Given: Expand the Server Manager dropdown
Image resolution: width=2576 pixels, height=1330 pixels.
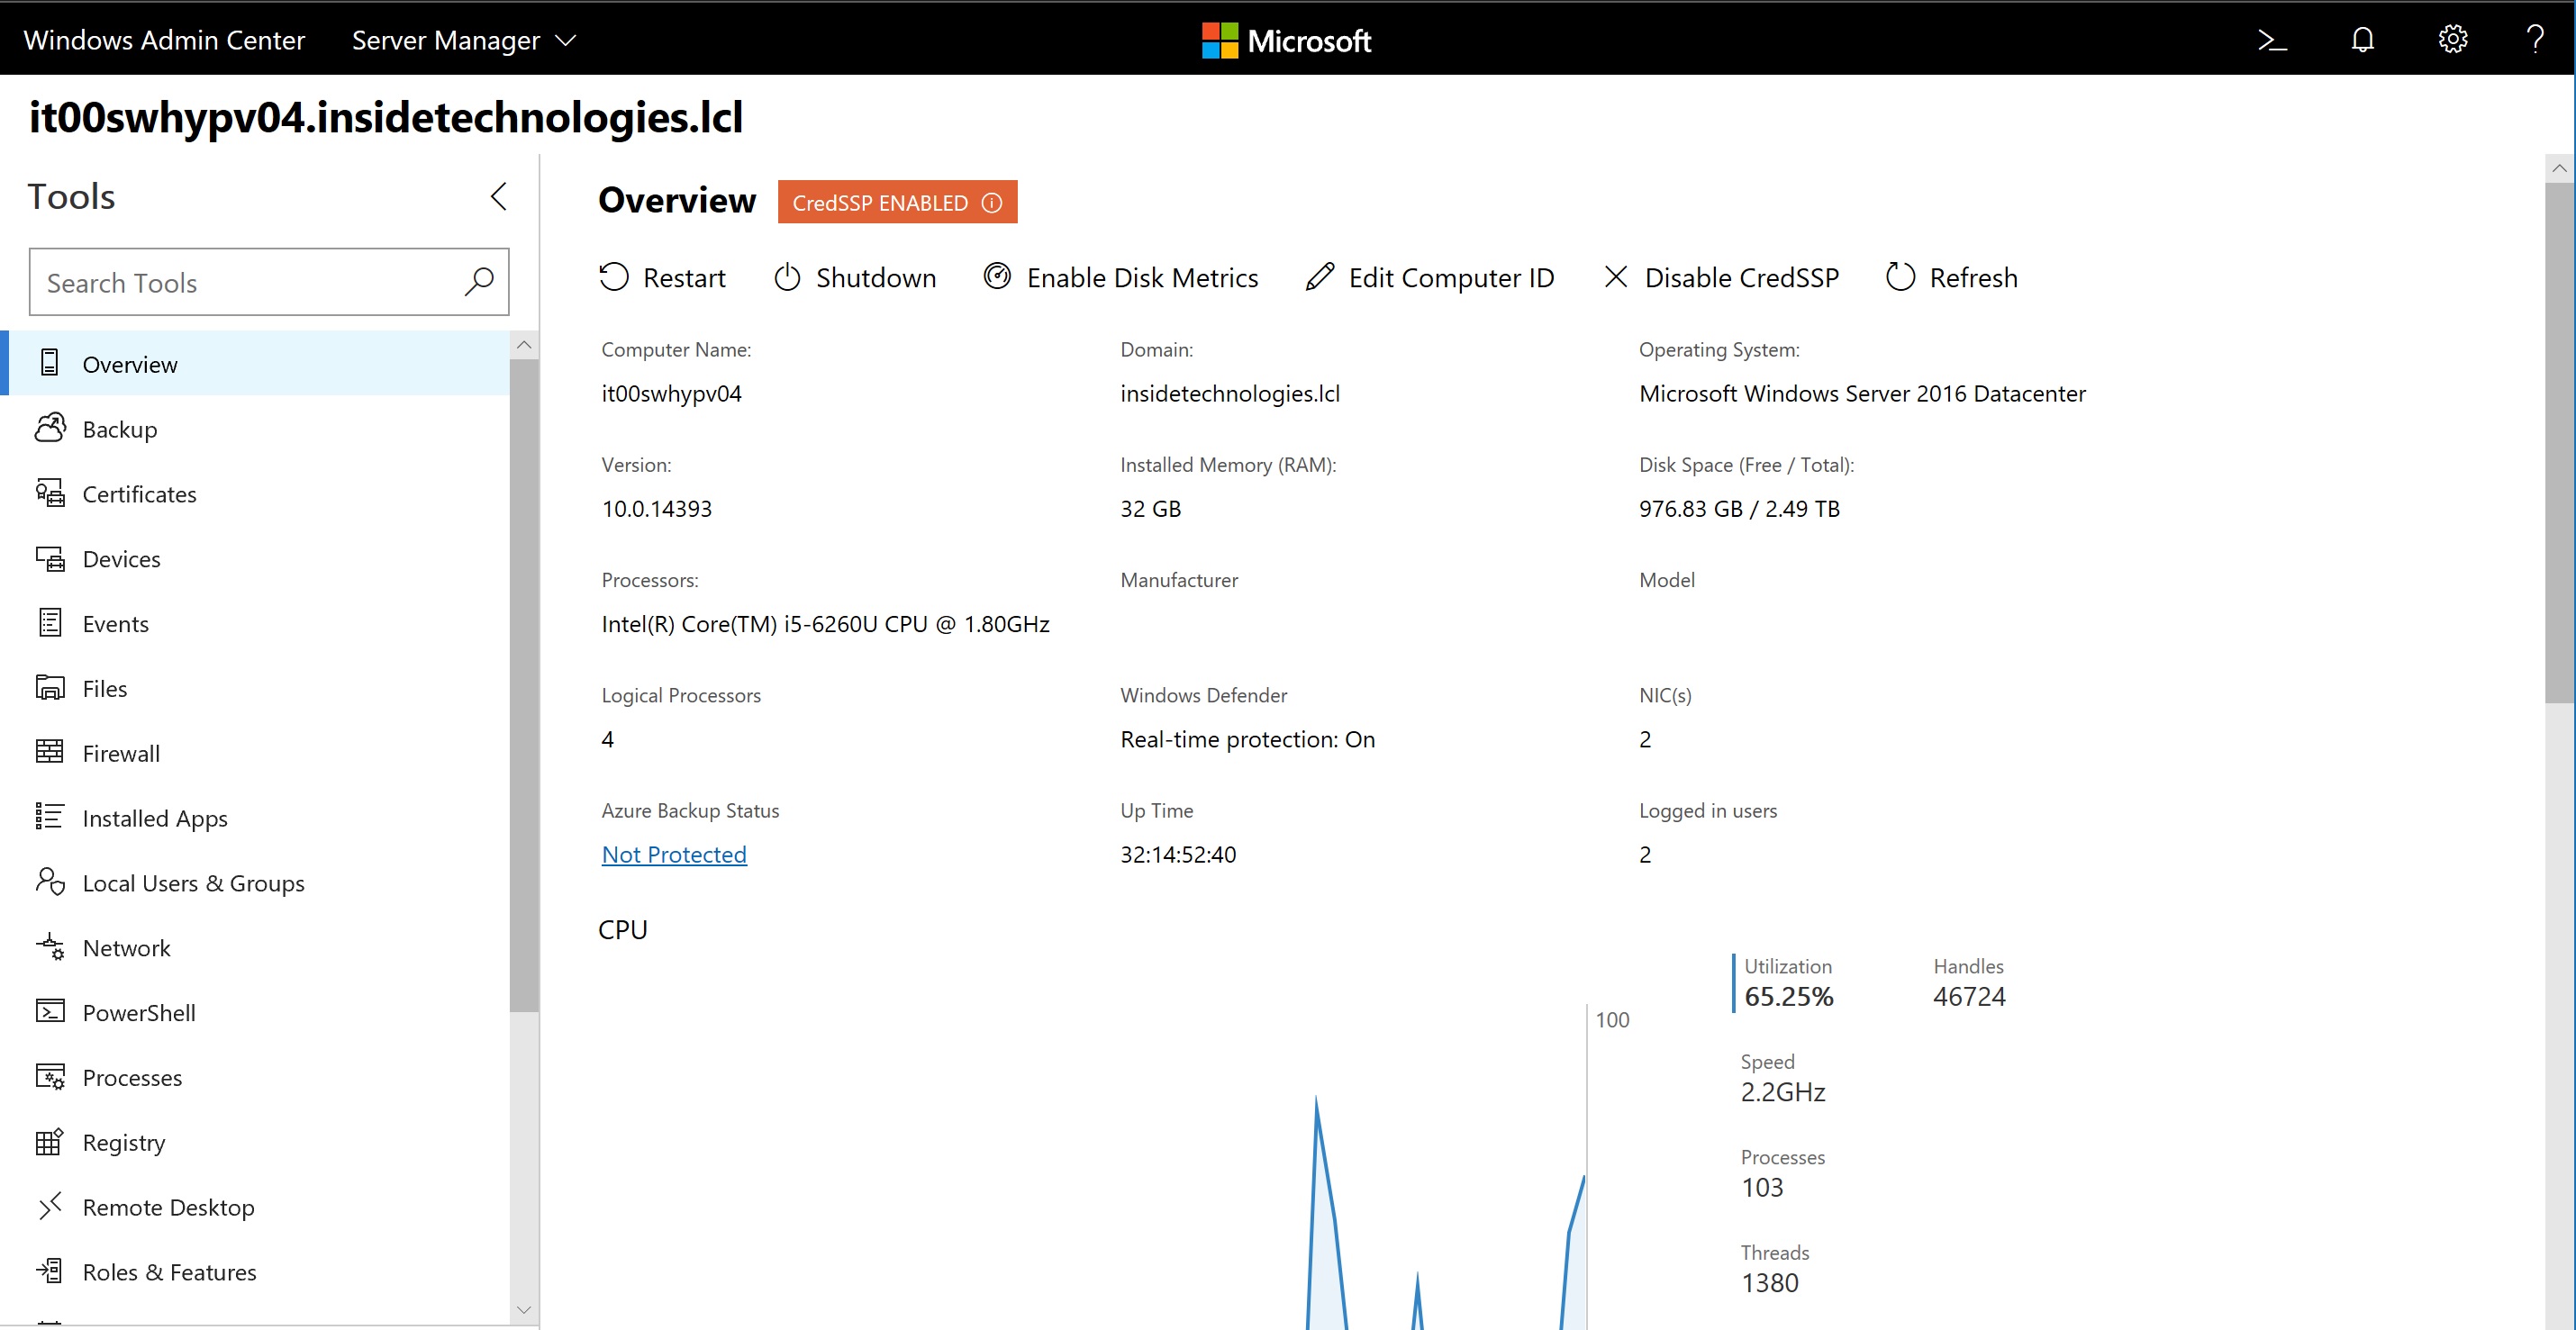Looking at the screenshot, I should click(x=464, y=40).
